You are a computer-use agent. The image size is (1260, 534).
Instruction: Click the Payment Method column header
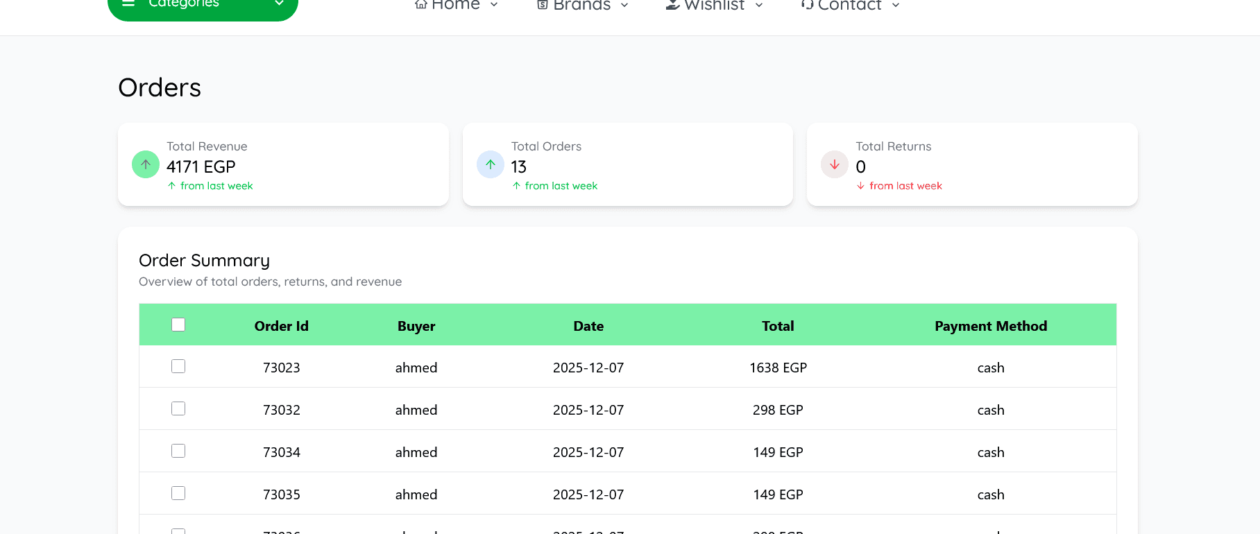(x=990, y=326)
